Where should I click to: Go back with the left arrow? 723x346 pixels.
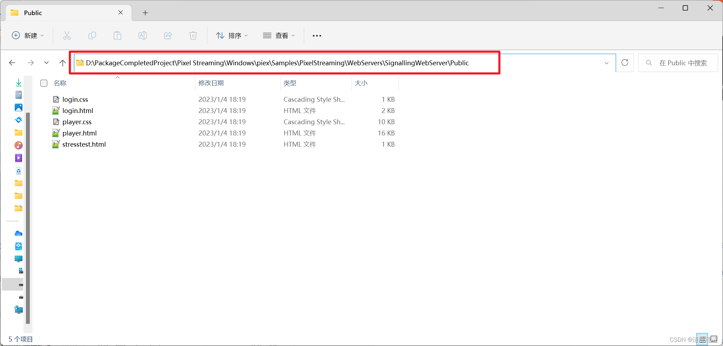(12, 63)
